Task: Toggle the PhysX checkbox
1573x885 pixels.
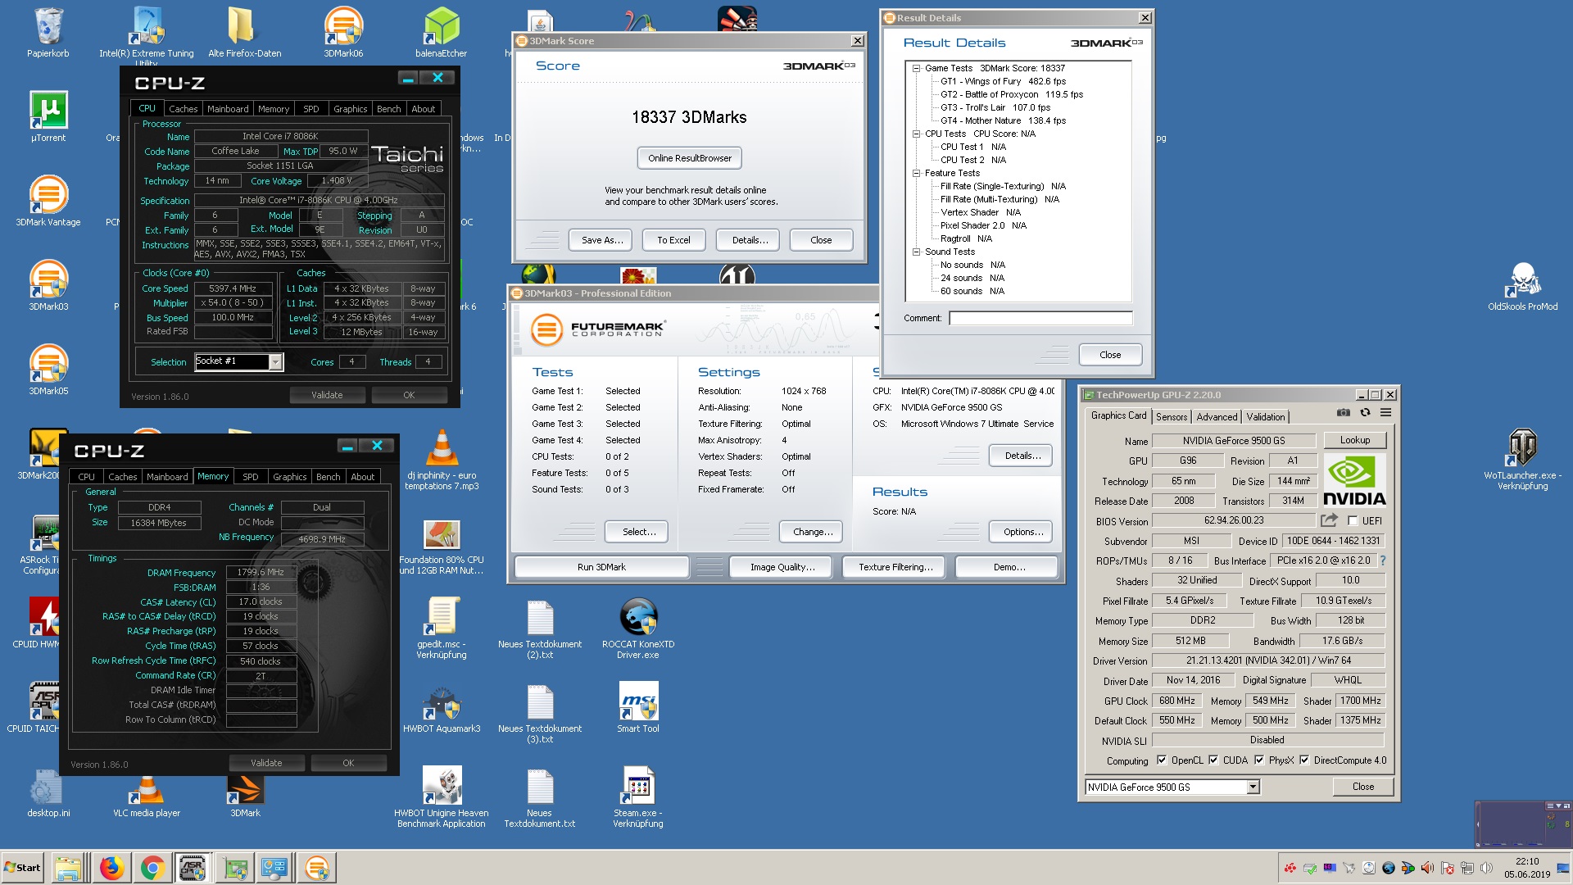Action: (1258, 760)
